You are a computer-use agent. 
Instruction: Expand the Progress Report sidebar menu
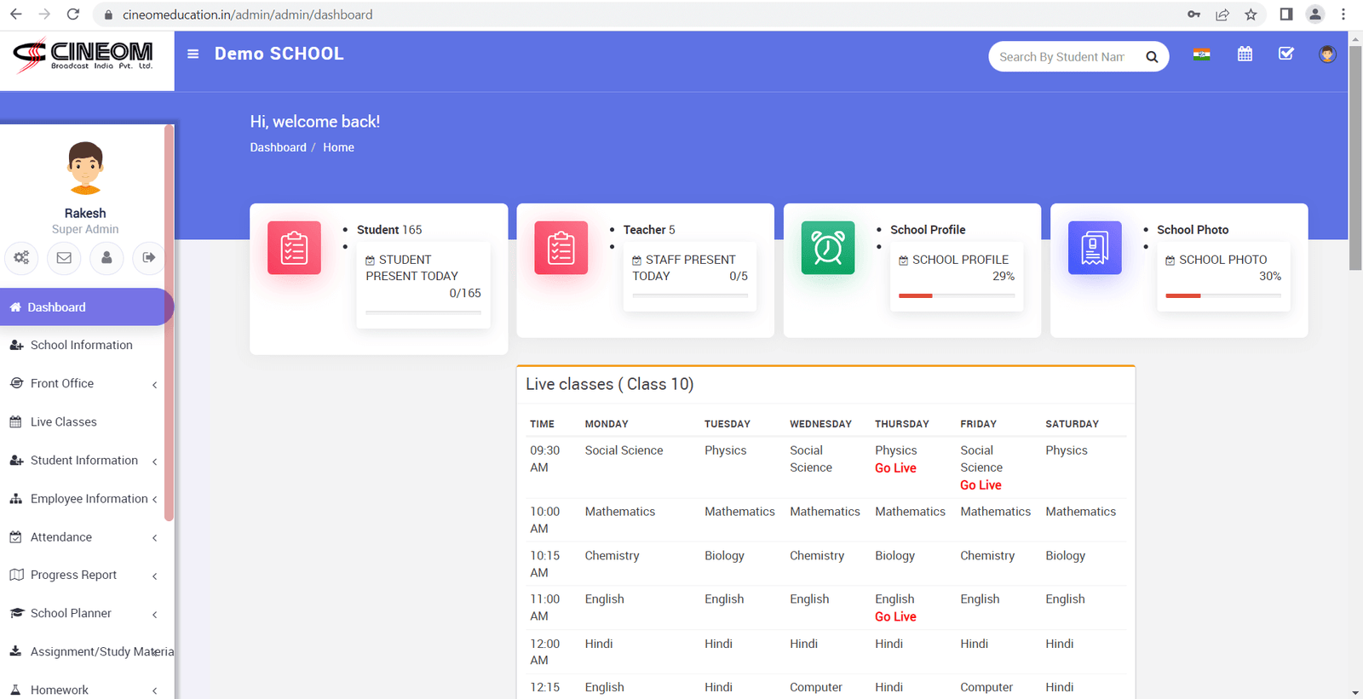(x=83, y=576)
